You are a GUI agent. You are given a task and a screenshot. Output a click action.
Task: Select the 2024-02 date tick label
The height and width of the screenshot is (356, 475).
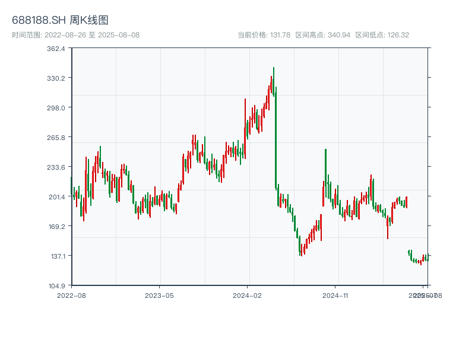[248, 295]
